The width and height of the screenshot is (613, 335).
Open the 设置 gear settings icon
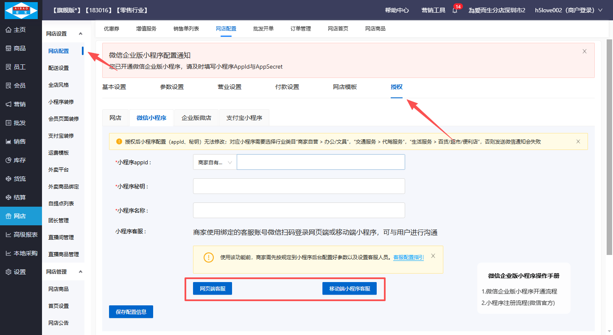[8, 272]
